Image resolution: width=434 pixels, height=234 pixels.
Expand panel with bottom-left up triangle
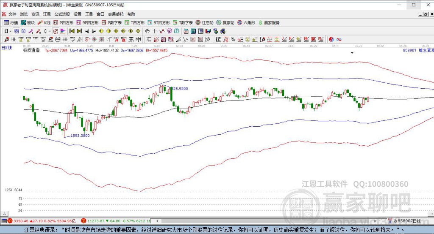(4, 214)
